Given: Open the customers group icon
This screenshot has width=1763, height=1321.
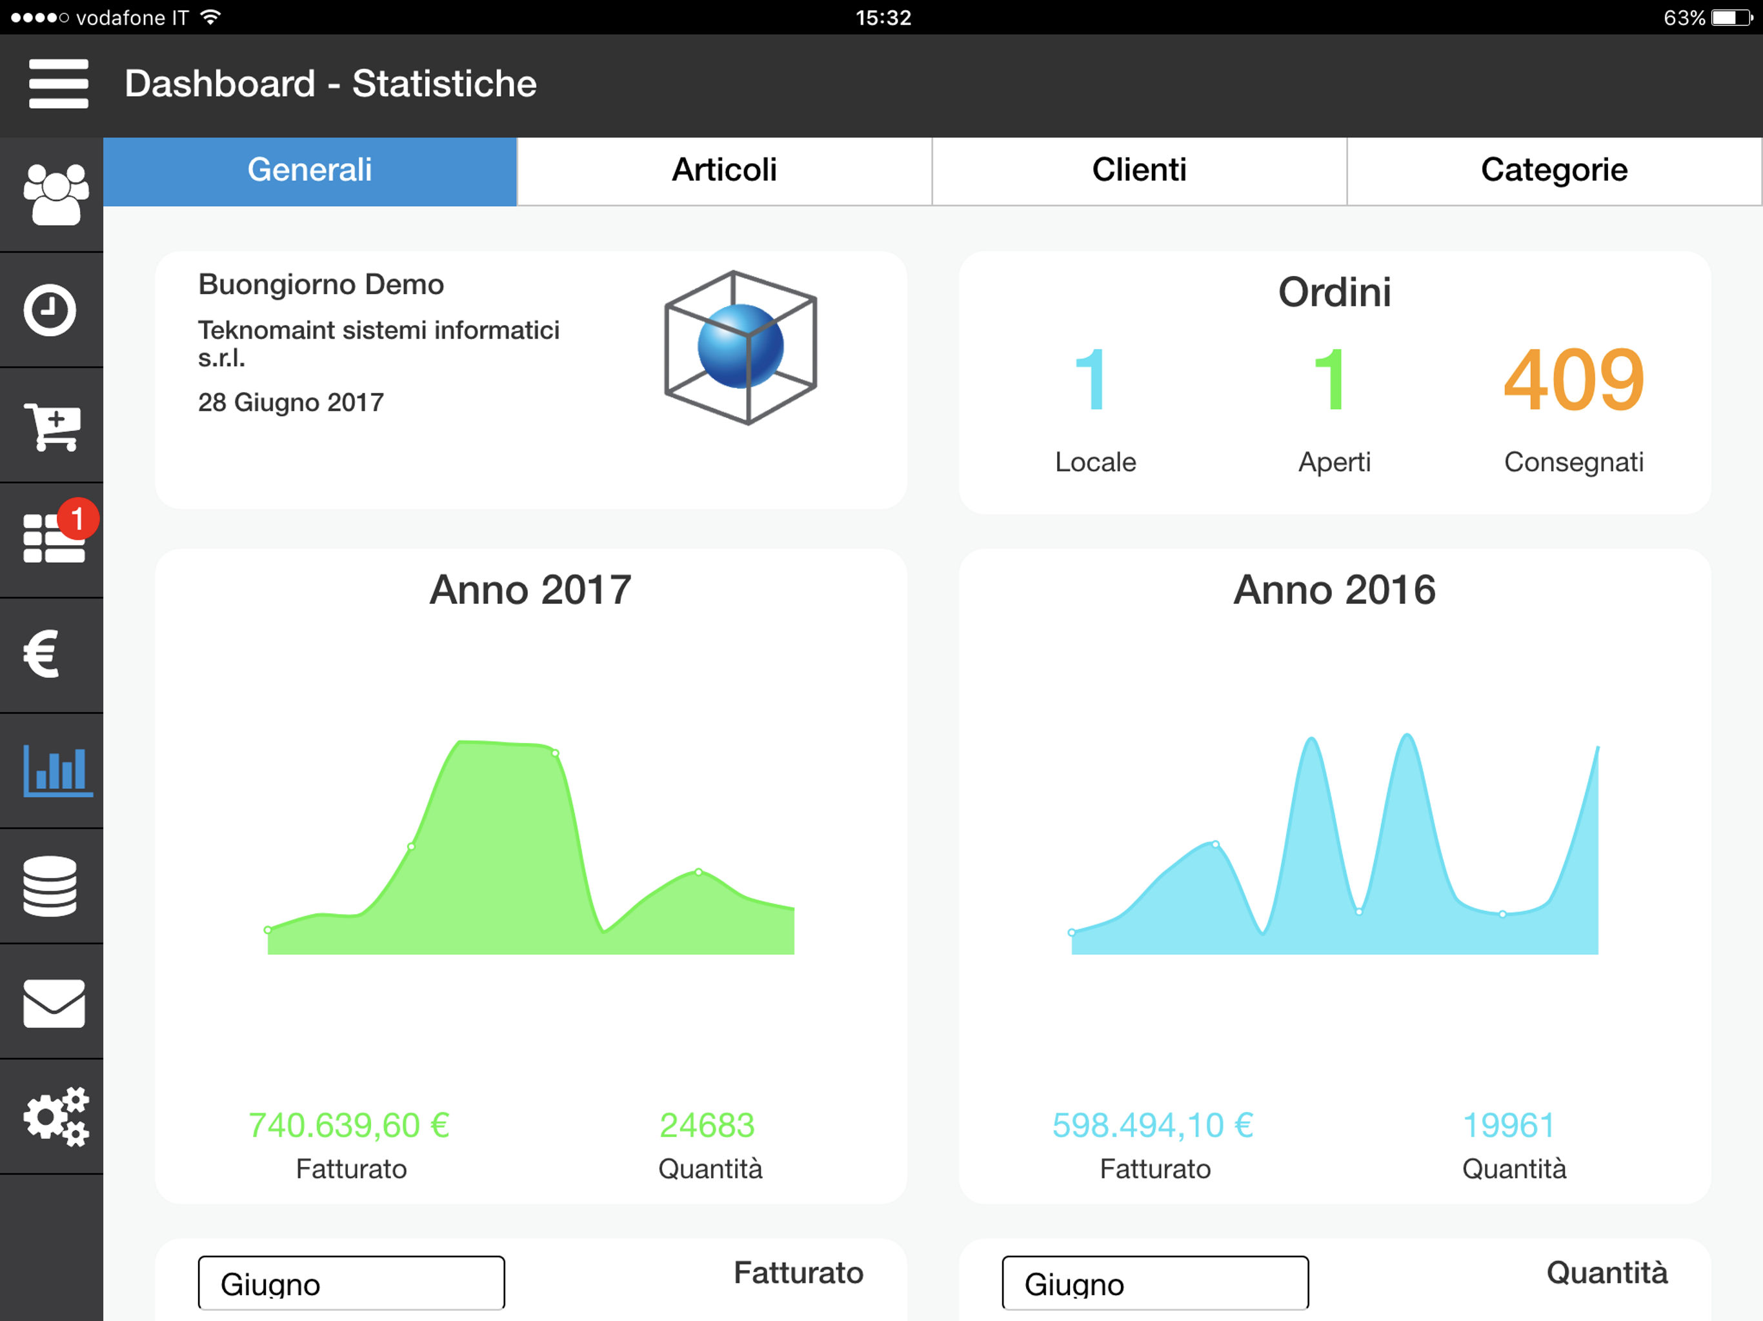Looking at the screenshot, I should pyautogui.click(x=55, y=194).
